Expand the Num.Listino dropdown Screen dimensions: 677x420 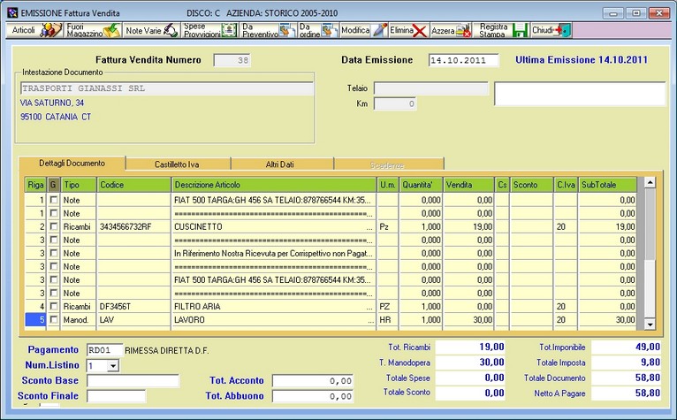[112, 365]
